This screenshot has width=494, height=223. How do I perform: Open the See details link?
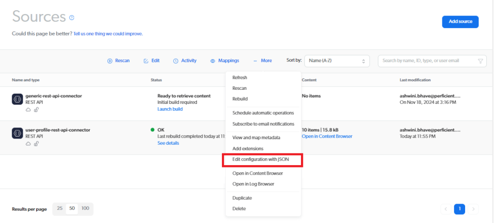169,143
